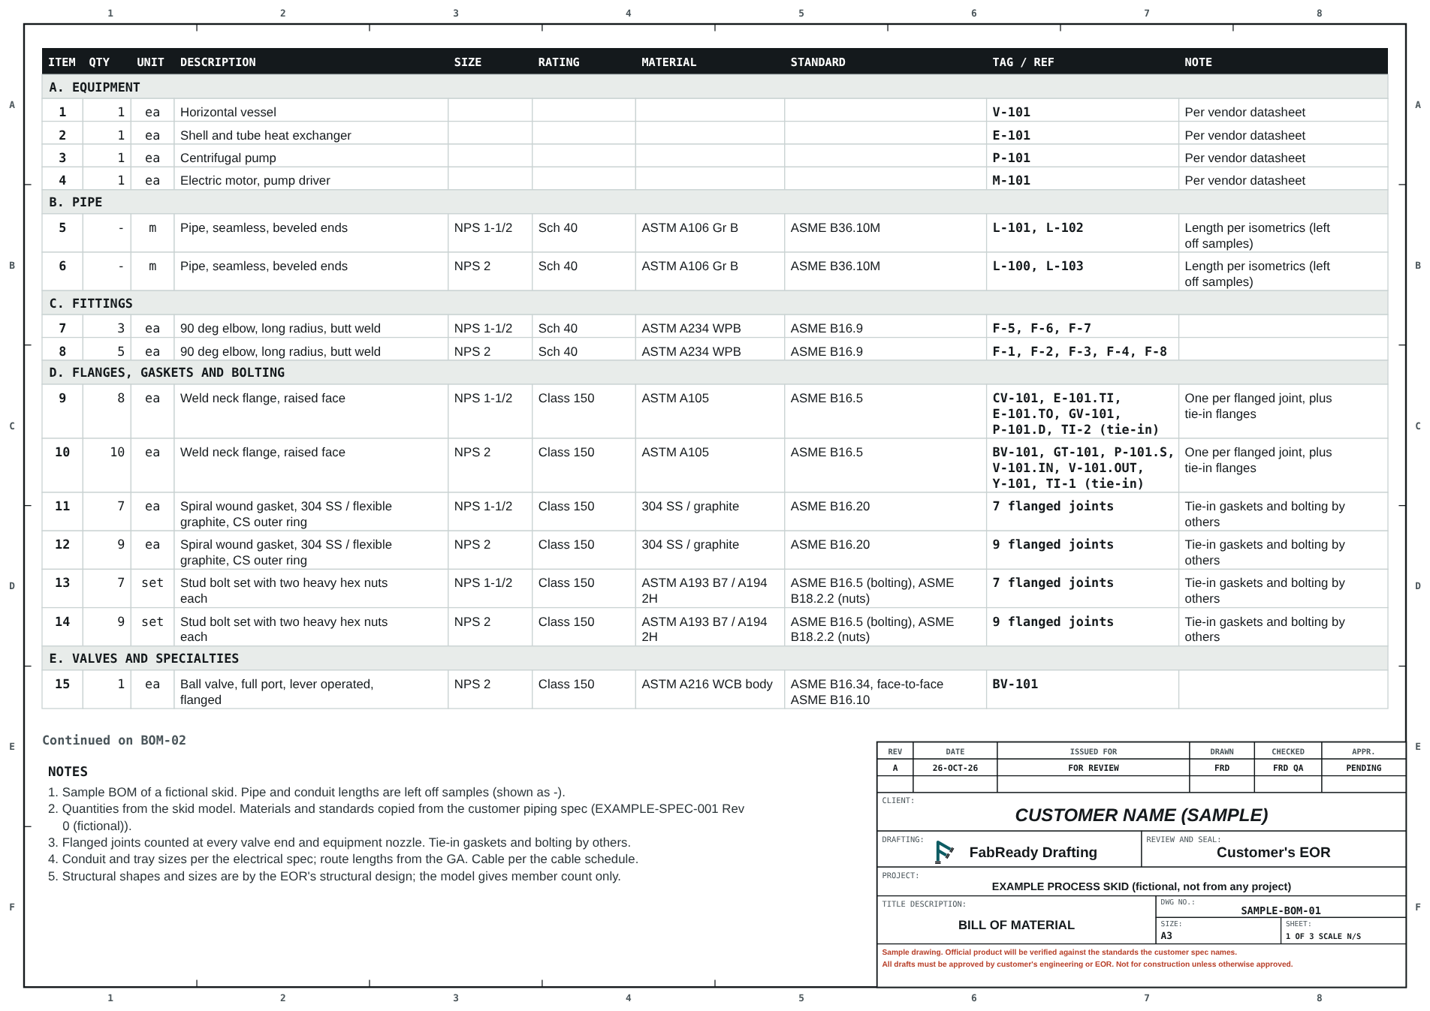
Task: Select the TAG / REF column header
Action: [x=1023, y=62]
